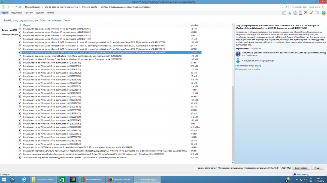Image resolution: width=327 pixels, height=183 pixels.
Task: Click the red Delete X icon
Action: pos(306,13)
